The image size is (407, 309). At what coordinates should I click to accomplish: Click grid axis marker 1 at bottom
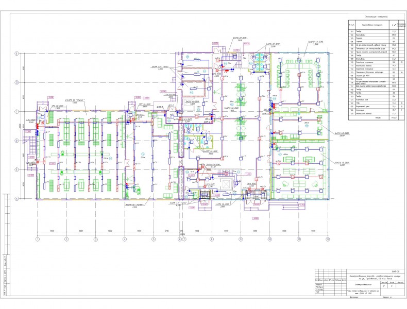click(38, 239)
